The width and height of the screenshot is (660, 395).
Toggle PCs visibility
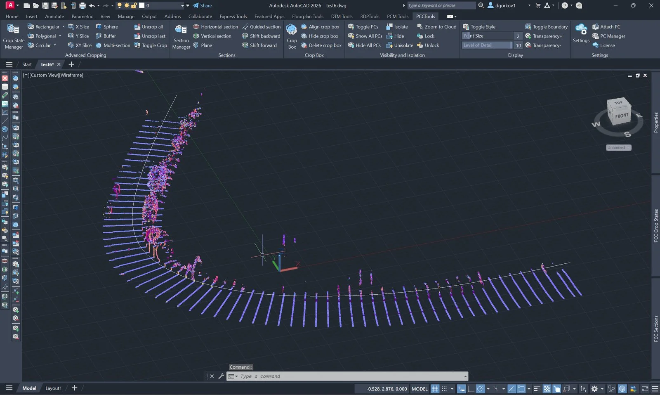(363, 27)
